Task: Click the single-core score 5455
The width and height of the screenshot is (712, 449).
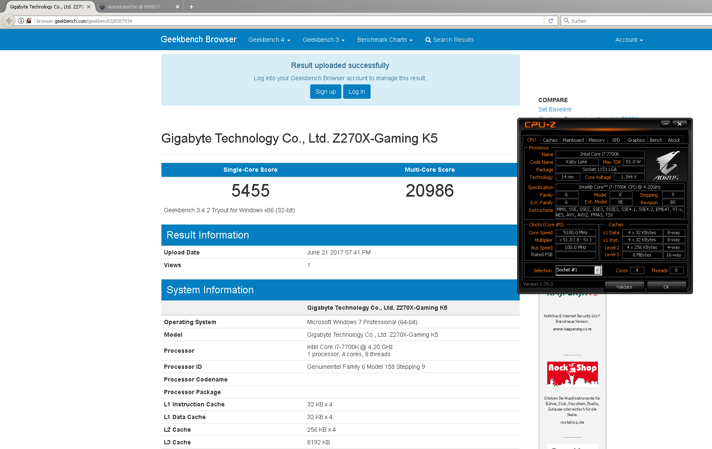Action: tap(251, 191)
